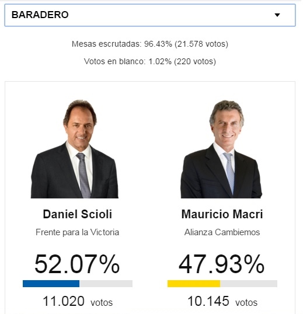Click the yellow Macri progress bar
Image resolution: width=303 pixels, height=314 pixels.
tap(194, 284)
